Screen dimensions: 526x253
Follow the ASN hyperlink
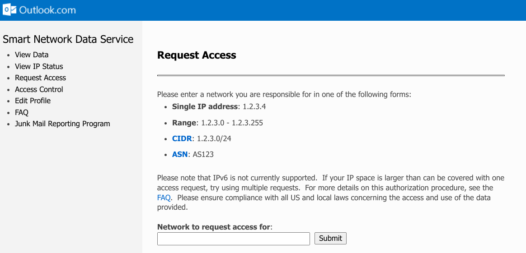pos(180,155)
